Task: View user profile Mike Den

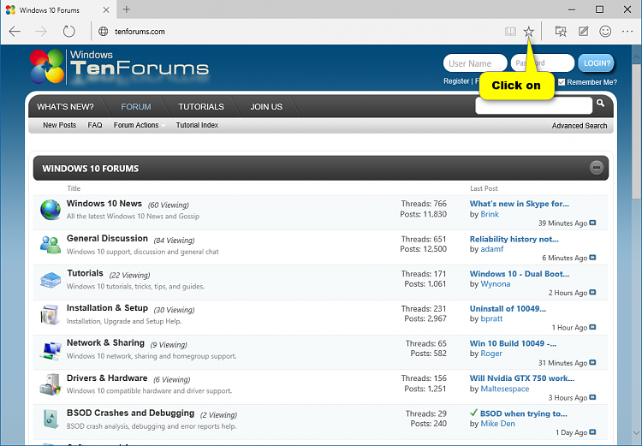Action: (498, 424)
